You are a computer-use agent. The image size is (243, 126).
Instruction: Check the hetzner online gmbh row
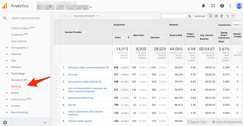pyautogui.click(x=57, y=121)
